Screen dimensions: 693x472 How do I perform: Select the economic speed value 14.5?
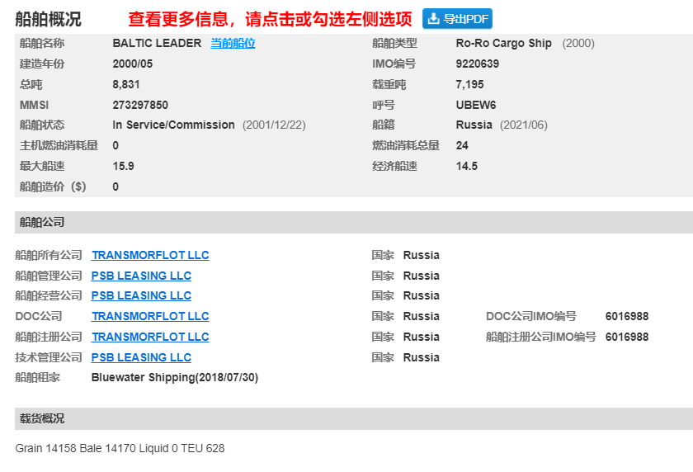coord(467,166)
